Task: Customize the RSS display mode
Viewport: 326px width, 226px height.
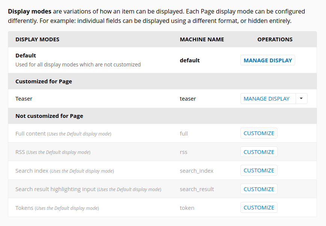Action: click(x=259, y=152)
